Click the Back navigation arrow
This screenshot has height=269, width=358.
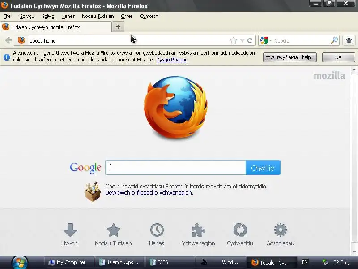tap(9, 40)
